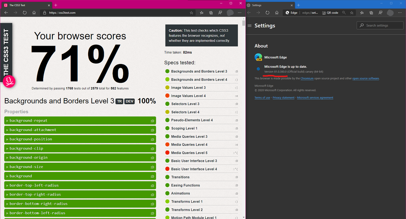Click the DEV badge beside Backgrounds heading
The image size is (406, 219).
tap(130, 101)
